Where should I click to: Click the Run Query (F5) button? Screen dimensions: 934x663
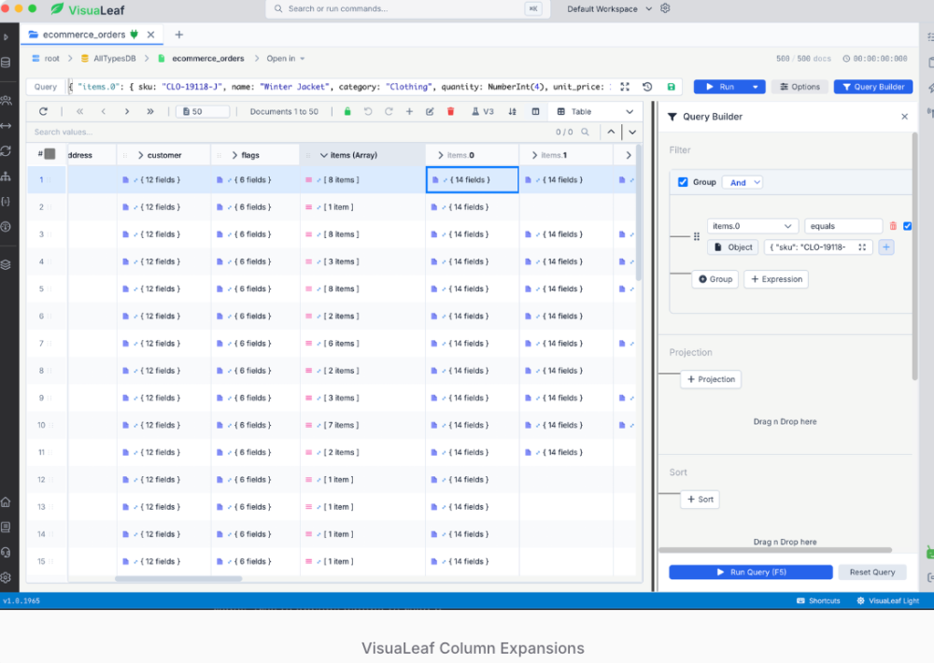751,571
